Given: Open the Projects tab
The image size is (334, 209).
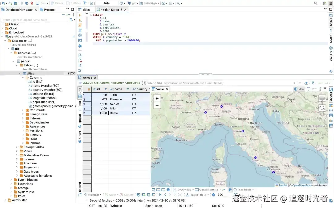Looking at the screenshot, I should point(48,10).
